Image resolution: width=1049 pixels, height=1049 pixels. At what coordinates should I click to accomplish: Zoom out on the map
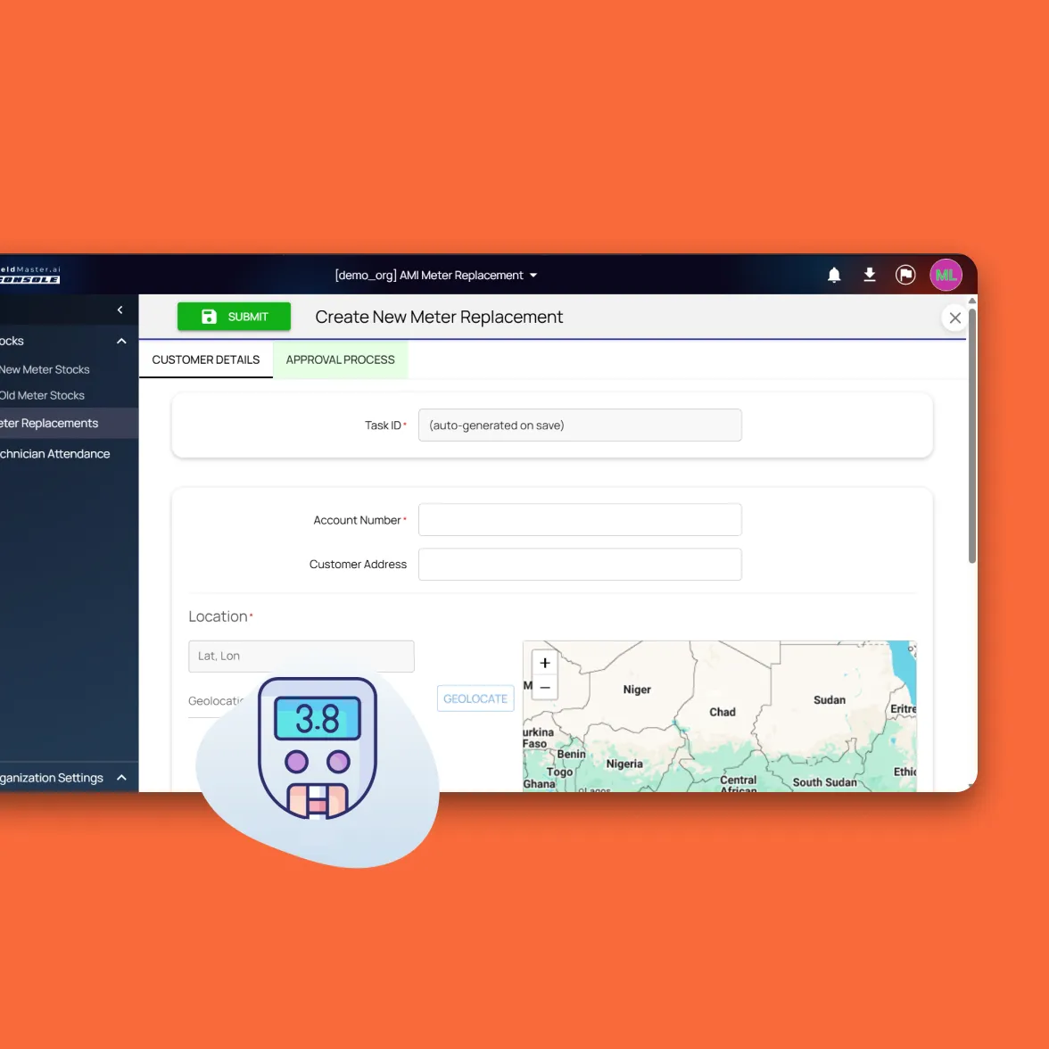pos(544,687)
